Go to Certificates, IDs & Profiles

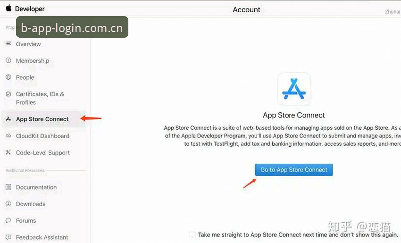pyautogui.click(x=40, y=98)
